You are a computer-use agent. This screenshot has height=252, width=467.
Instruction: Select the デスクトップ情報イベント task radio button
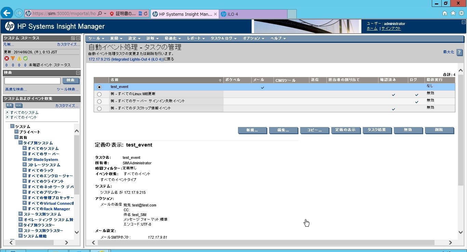(x=99, y=109)
